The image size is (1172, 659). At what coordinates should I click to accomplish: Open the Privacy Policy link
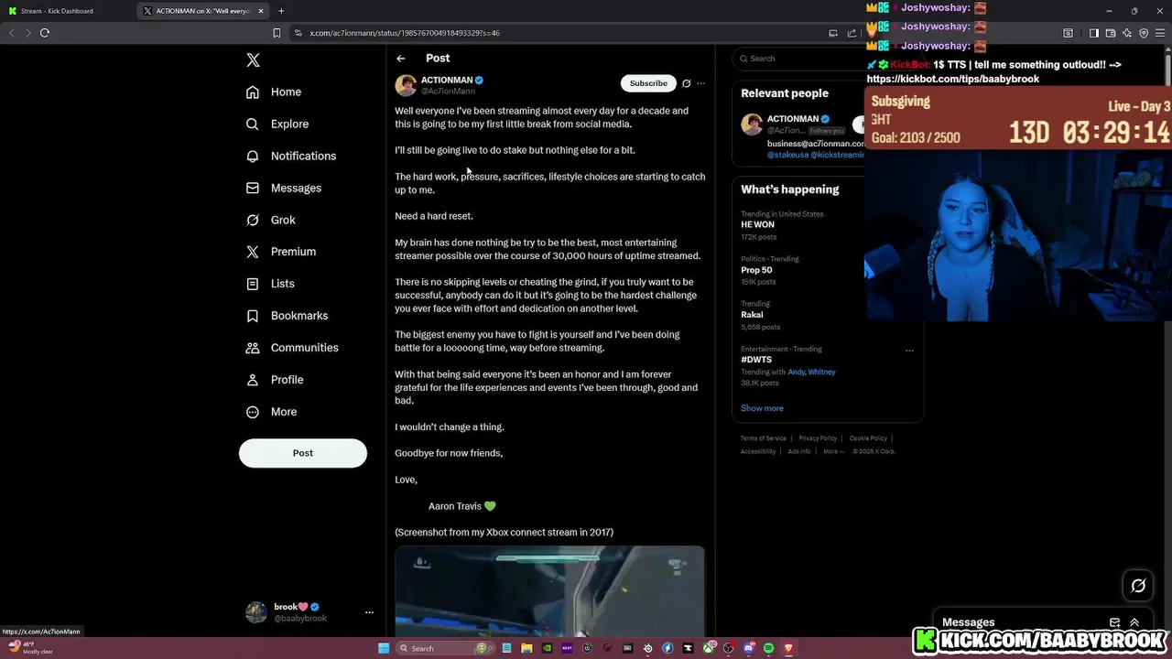(818, 438)
